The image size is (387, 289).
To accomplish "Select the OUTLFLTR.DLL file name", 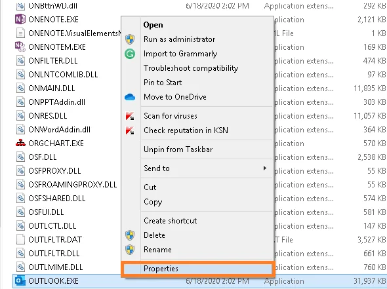I will tap(54, 253).
